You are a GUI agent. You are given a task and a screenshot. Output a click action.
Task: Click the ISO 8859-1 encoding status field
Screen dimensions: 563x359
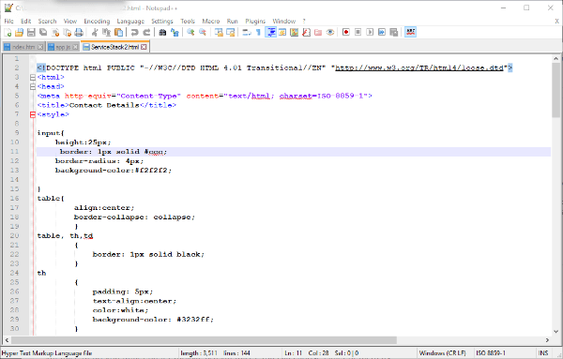pos(491,353)
